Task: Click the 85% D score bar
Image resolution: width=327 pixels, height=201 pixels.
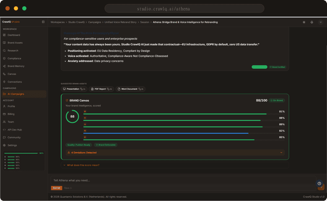Action: 184,139
